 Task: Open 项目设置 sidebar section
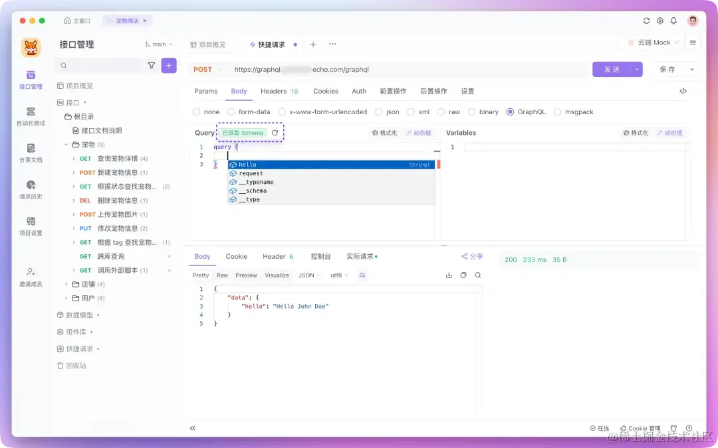(31, 226)
